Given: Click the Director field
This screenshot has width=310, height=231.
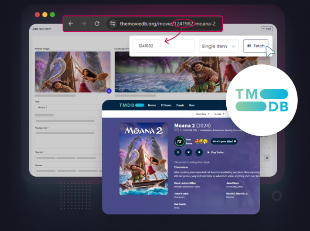Looking at the screenshot, I should pos(68,158).
